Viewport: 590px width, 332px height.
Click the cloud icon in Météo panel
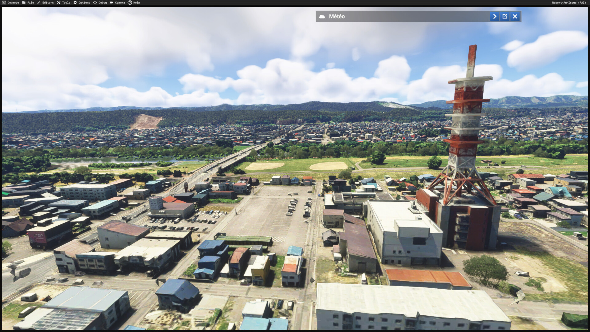pos(322,17)
